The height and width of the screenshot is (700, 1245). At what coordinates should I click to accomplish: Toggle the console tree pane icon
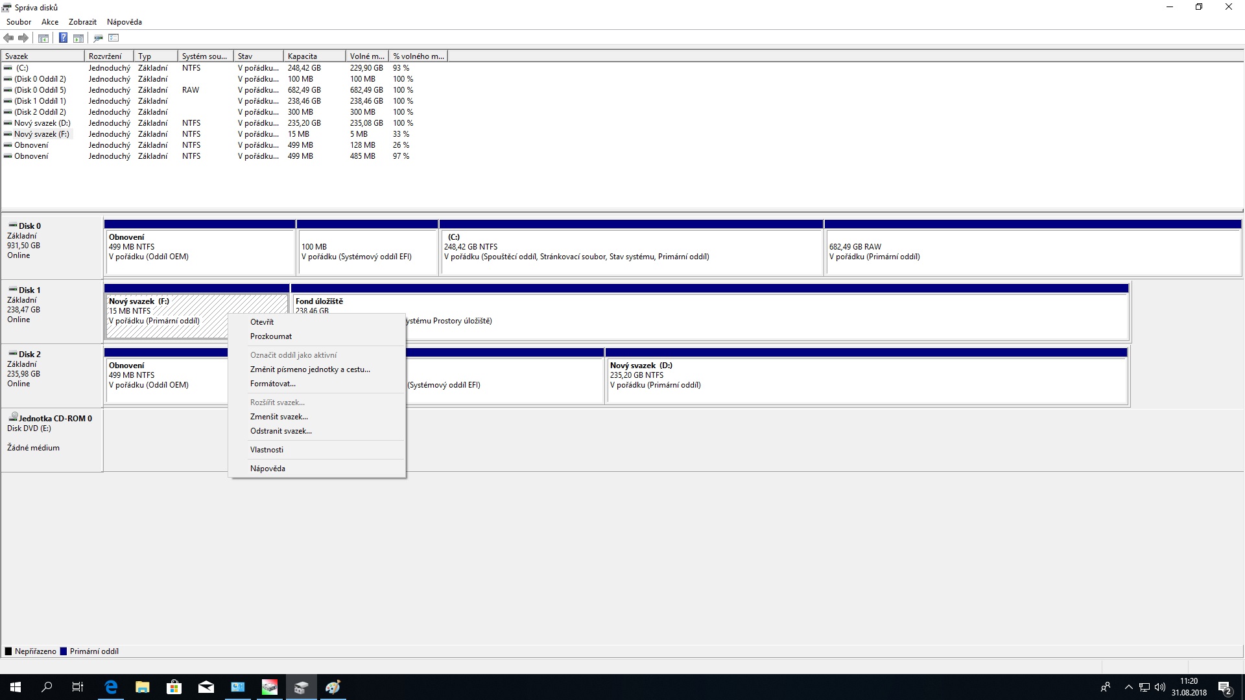(43, 38)
